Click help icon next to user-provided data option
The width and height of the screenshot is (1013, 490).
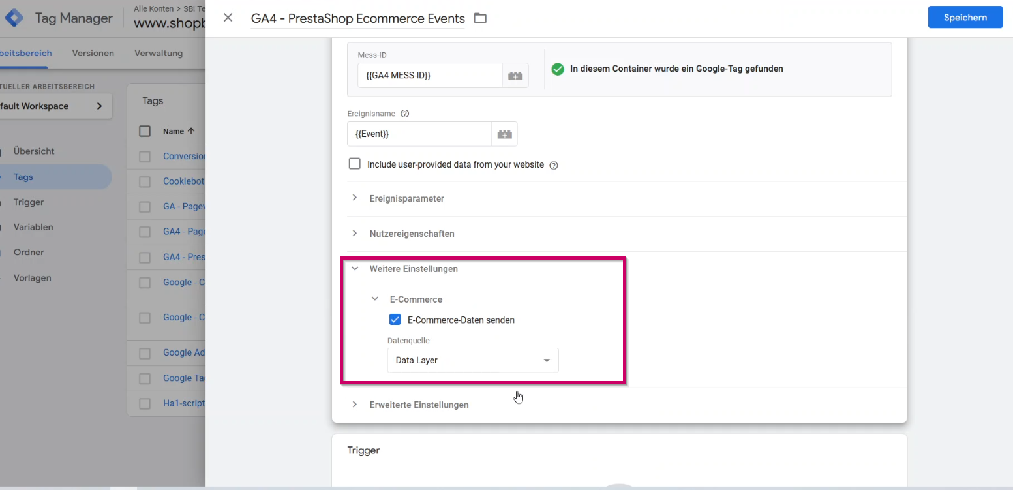point(554,165)
